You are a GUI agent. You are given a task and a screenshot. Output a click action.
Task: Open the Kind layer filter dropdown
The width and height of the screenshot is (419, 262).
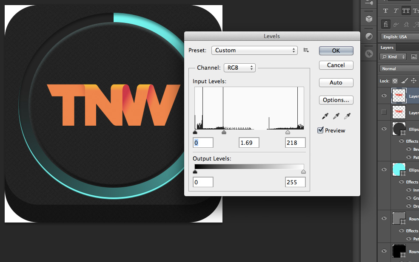tap(393, 57)
